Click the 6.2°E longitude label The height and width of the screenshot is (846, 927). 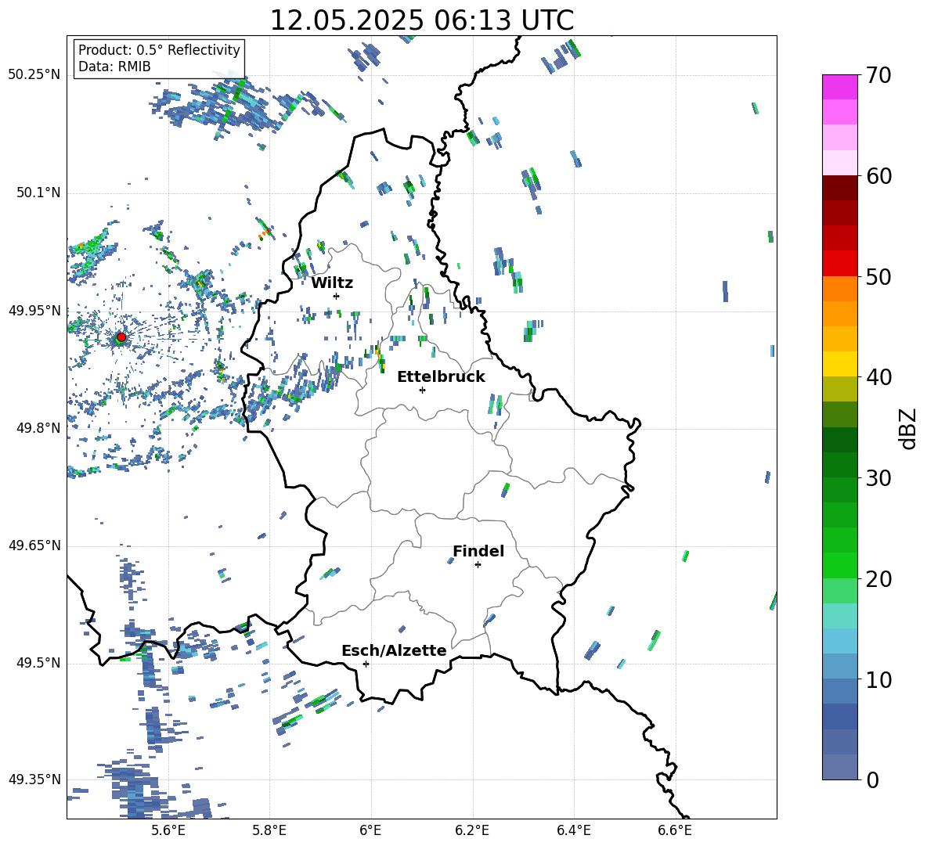[x=472, y=830]
